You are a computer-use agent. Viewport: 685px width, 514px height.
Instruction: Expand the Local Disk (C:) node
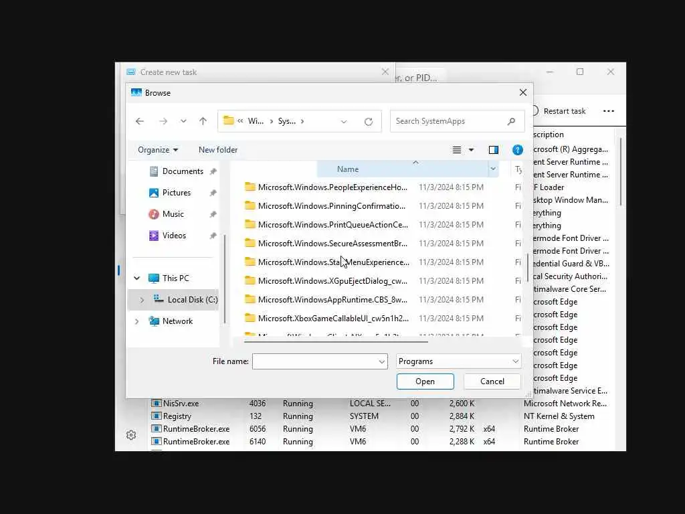click(142, 300)
